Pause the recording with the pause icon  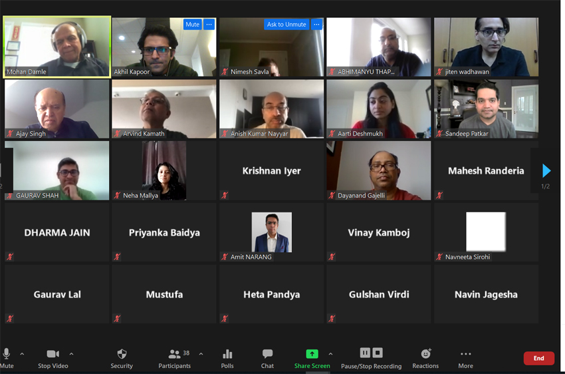[365, 352]
